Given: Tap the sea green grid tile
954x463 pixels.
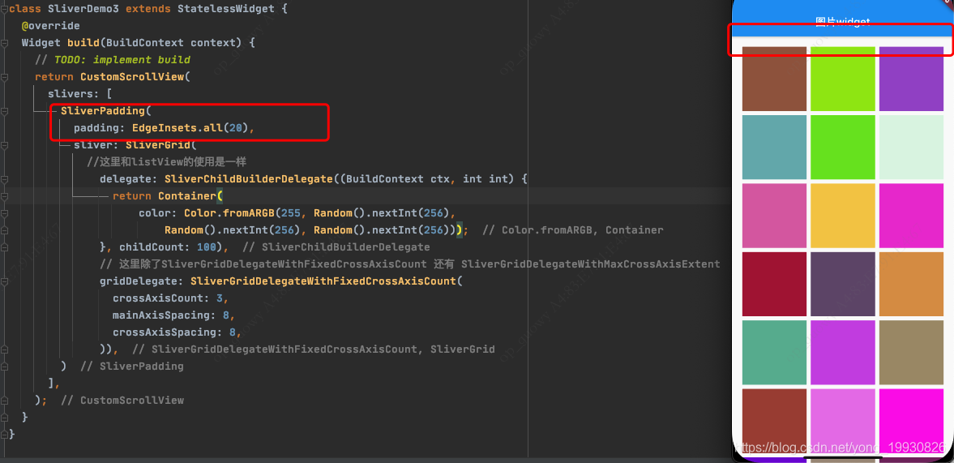Looking at the screenshot, I should pos(774,352).
